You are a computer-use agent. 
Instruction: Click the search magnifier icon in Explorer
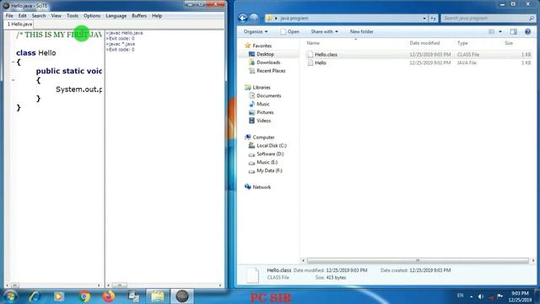point(532,19)
